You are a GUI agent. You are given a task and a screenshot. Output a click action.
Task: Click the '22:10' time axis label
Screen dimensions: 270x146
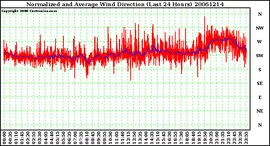229,138
